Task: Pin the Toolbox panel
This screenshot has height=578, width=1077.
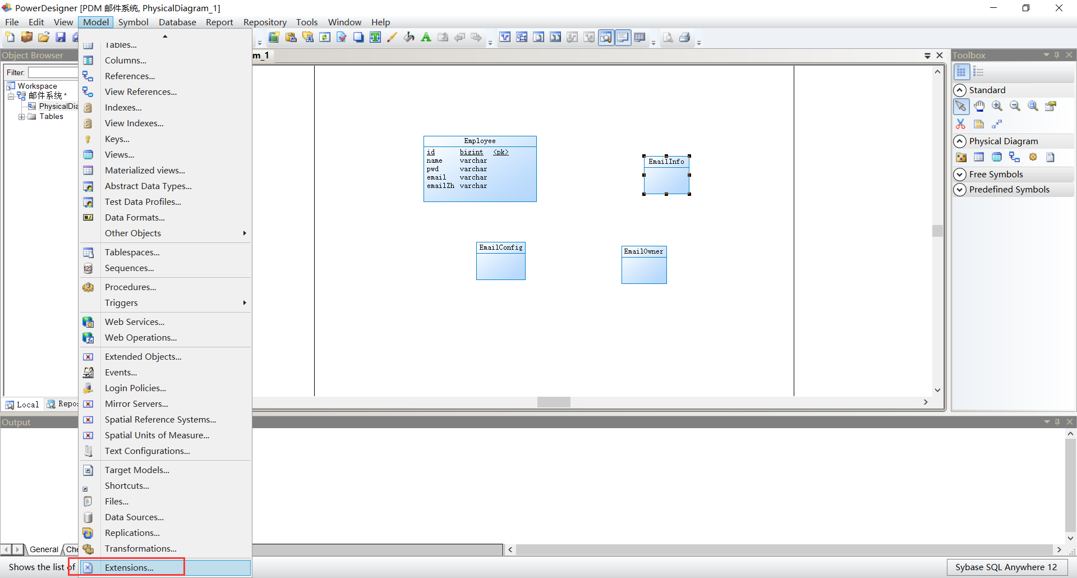Action: pos(1057,55)
